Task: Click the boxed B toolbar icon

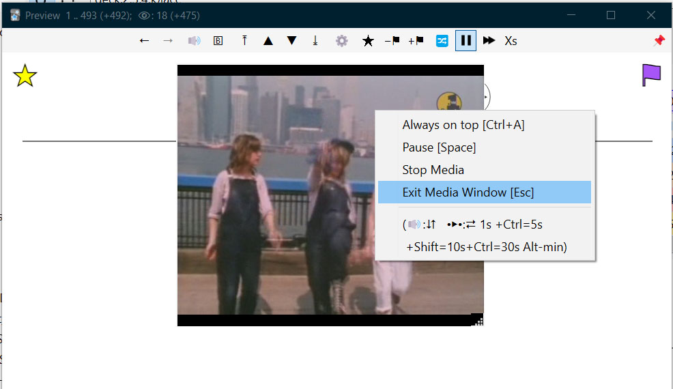Action: point(218,41)
